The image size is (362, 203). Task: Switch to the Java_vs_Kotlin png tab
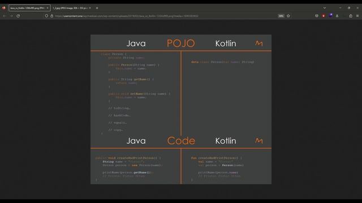pos(29,8)
